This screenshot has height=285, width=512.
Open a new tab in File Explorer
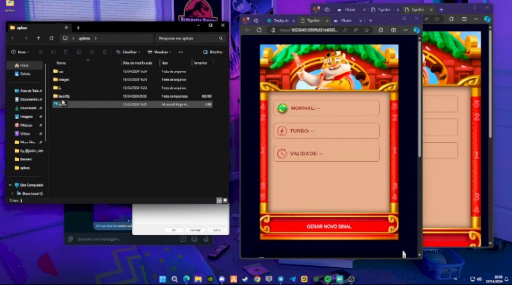pos(78,27)
